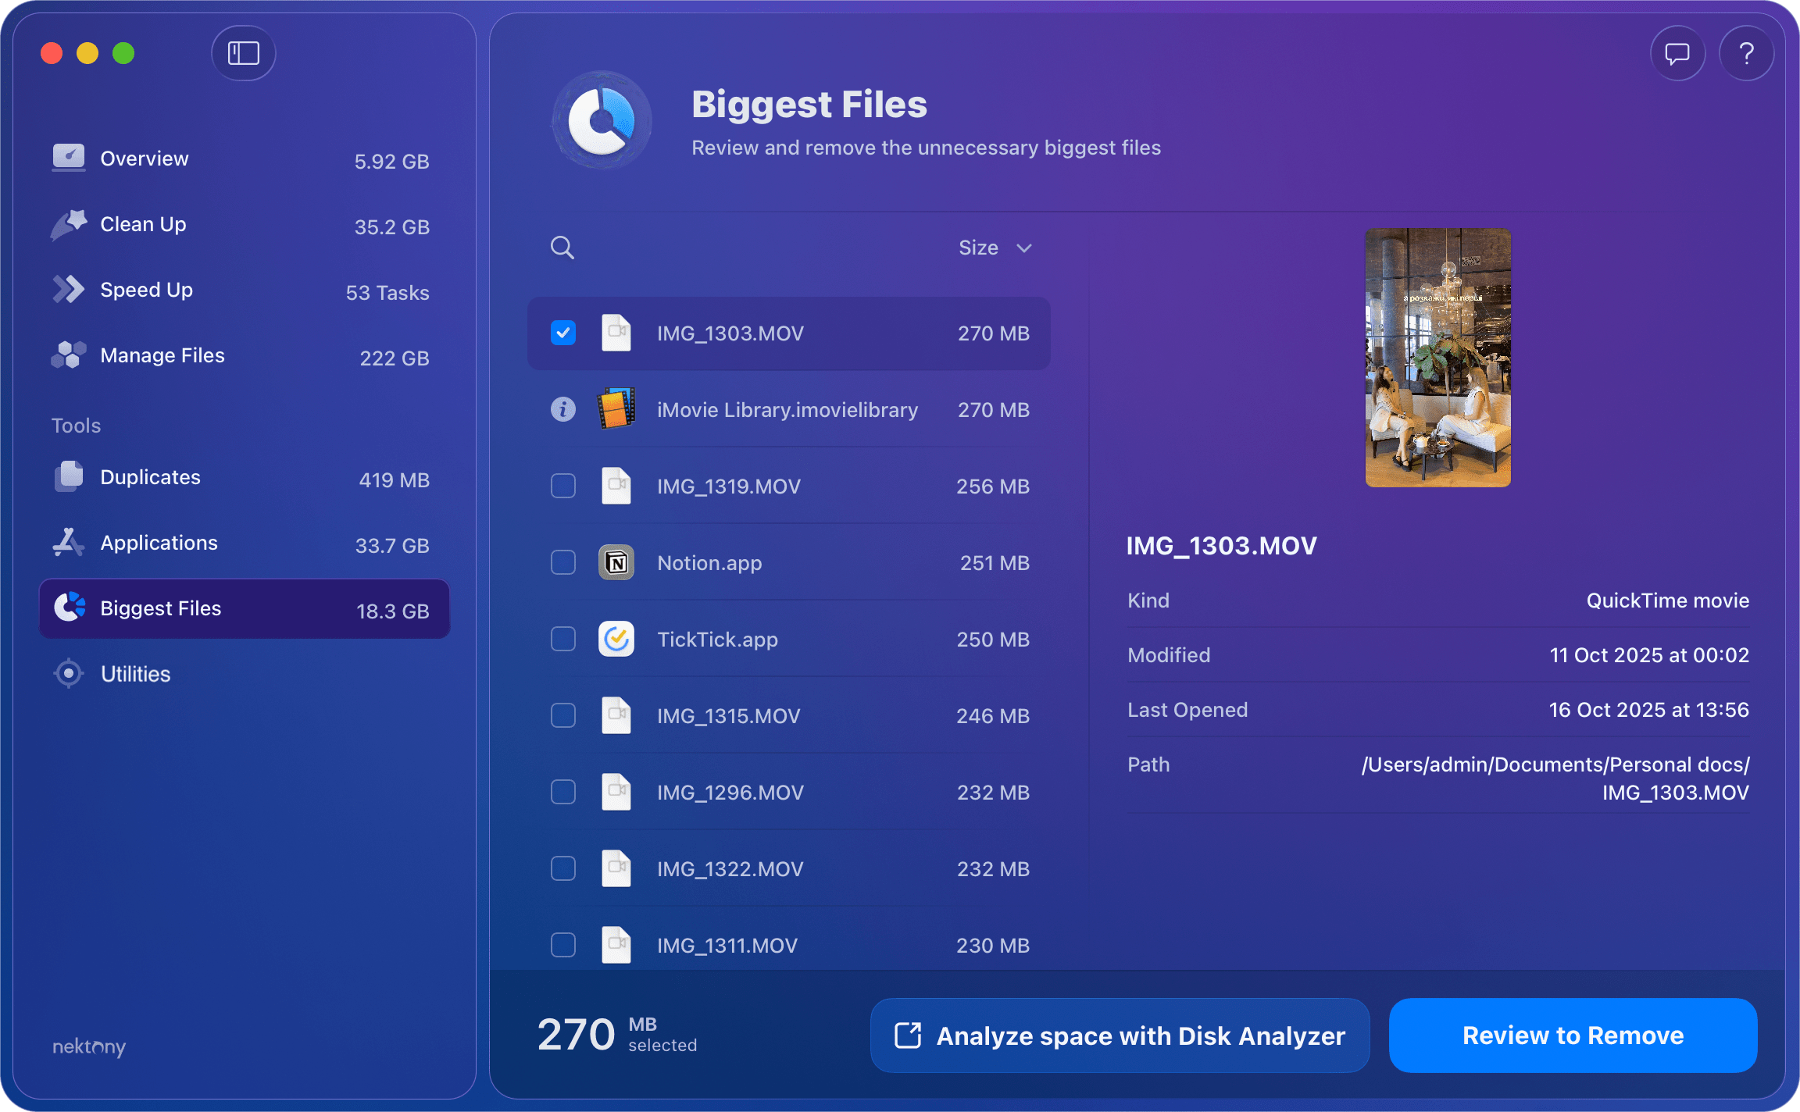This screenshot has height=1112, width=1800.
Task: Select the Duplicates copies icon
Action: pos(69,476)
